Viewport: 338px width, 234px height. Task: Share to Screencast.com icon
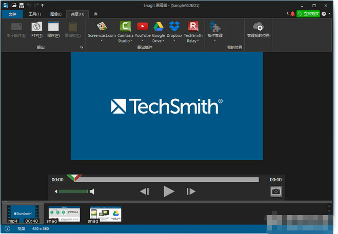coord(102,27)
